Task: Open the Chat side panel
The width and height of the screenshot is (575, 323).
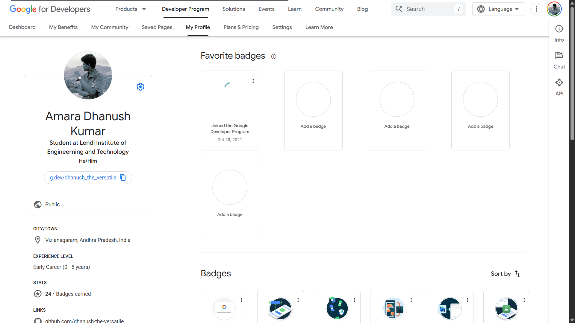Action: pos(559,60)
